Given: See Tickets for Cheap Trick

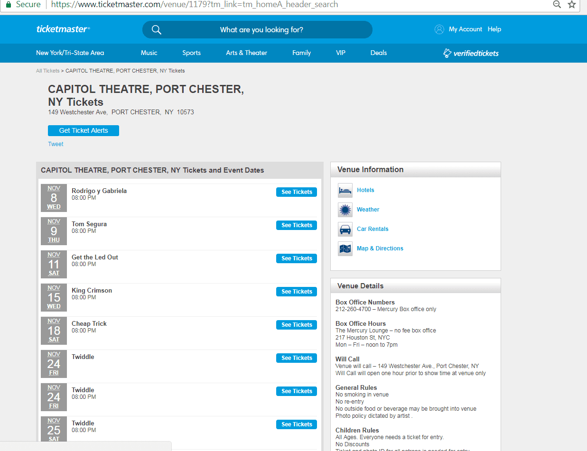Looking at the screenshot, I should pyautogui.click(x=297, y=325).
